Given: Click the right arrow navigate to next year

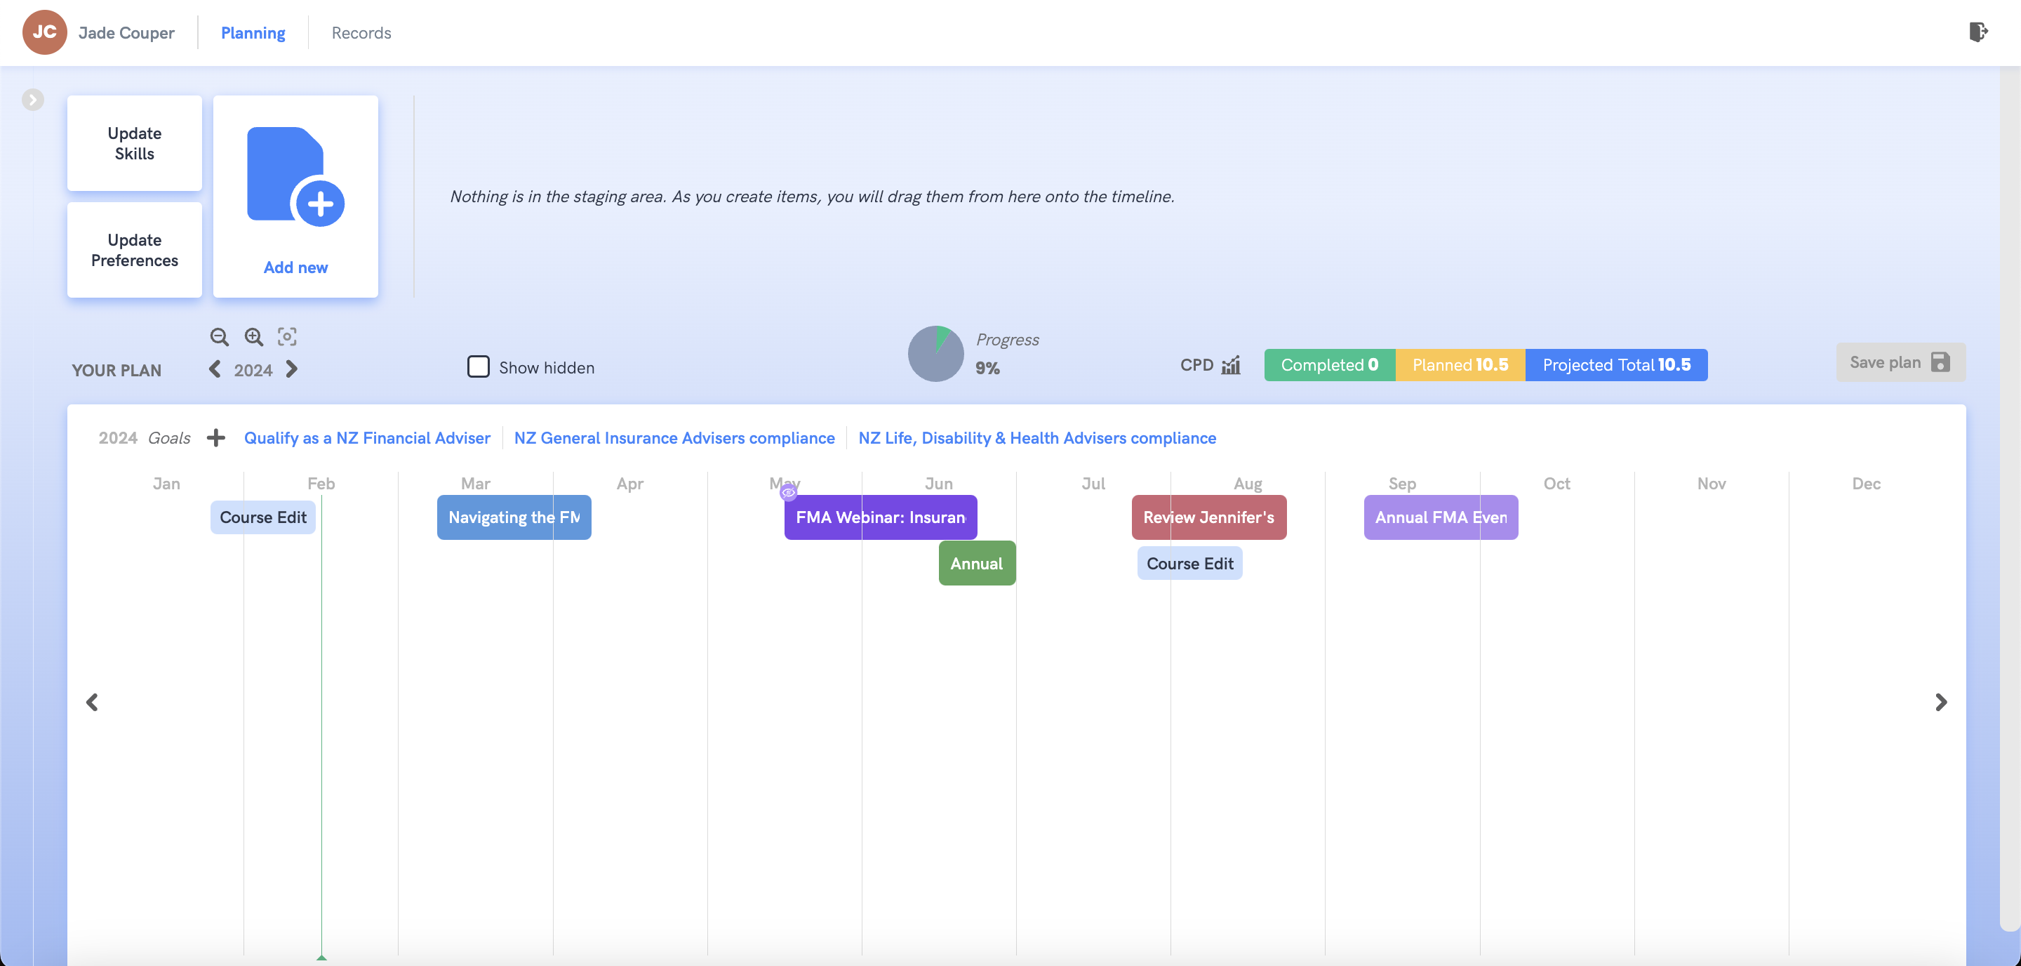Looking at the screenshot, I should tap(293, 369).
